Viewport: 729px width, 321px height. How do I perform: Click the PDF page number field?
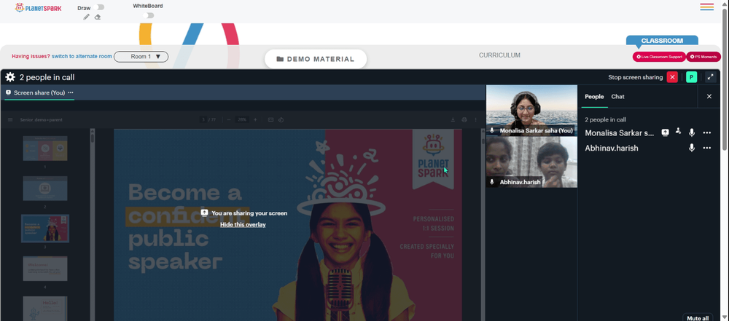[x=203, y=120]
